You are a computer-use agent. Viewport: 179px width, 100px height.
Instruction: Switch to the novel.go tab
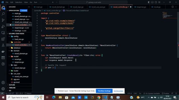point(157,7)
